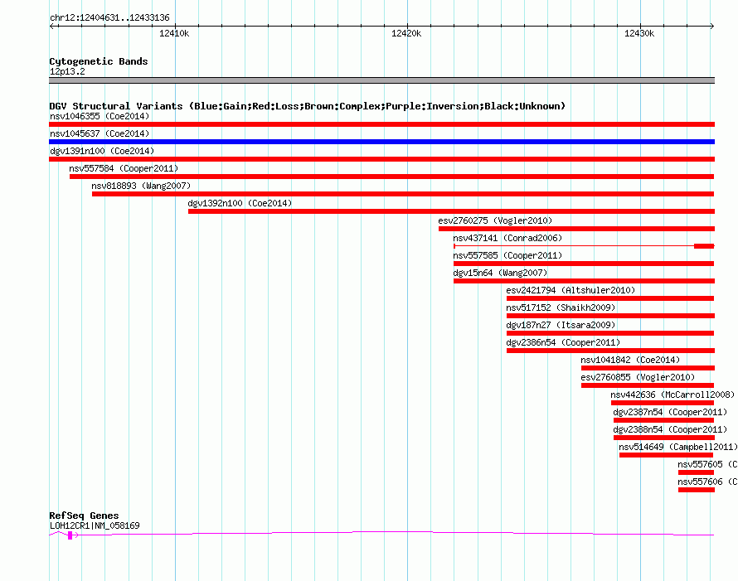
Task: Click the red bar under dgv2386n54 label
Action: click(610, 351)
